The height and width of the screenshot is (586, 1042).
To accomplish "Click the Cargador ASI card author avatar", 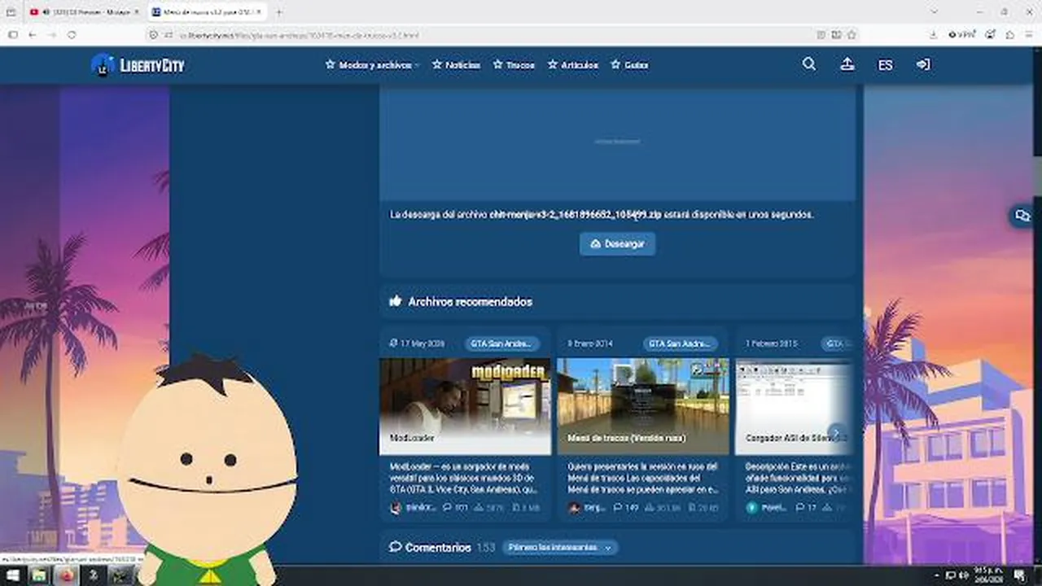I will [x=751, y=508].
